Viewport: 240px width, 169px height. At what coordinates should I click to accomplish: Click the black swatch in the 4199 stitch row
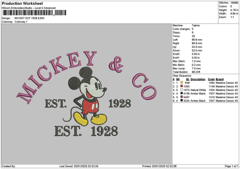(182, 93)
